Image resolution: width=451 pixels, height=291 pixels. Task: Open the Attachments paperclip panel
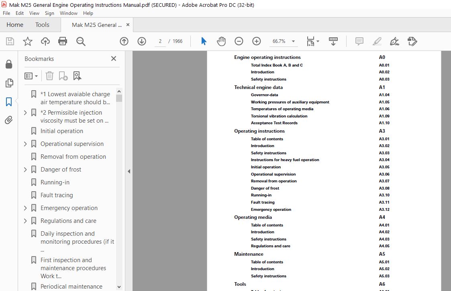click(9, 120)
